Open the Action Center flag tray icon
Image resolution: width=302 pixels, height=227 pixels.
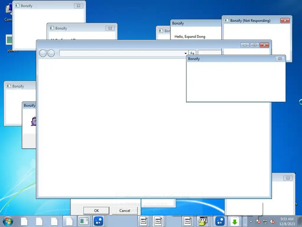tap(258, 222)
